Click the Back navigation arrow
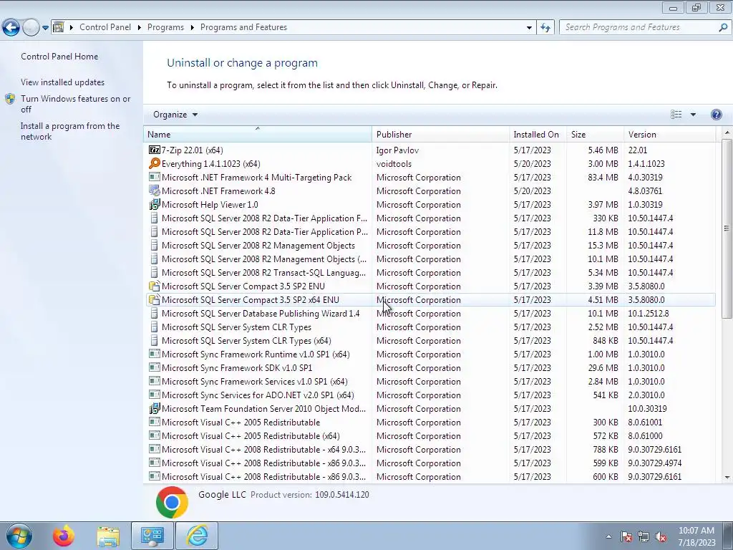Screen dimensions: 733x550 (11, 28)
